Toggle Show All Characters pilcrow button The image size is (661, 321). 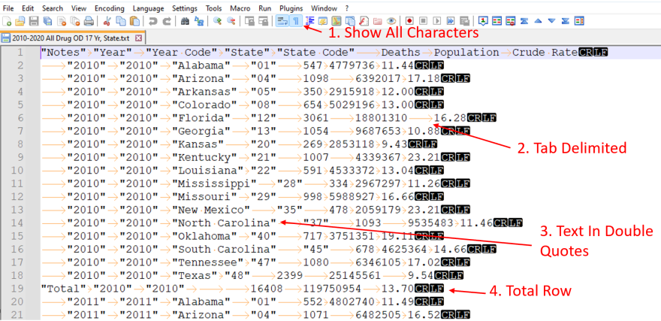point(296,21)
